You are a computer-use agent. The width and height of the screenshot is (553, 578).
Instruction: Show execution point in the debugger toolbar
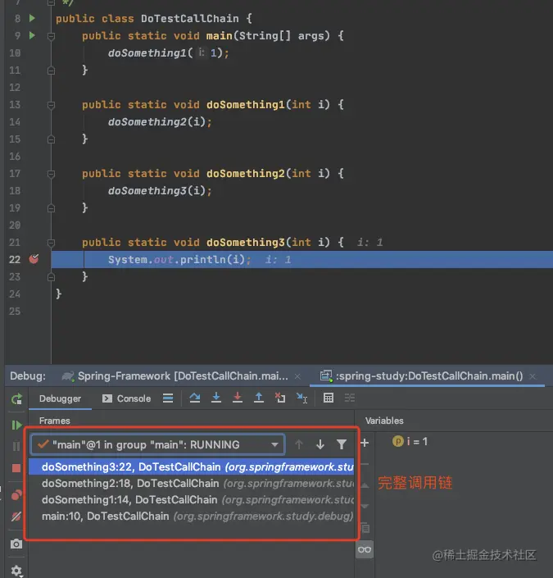click(168, 398)
